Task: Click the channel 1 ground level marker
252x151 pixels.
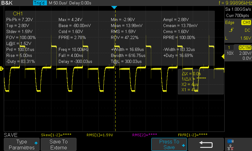Action: (x=2, y=69)
